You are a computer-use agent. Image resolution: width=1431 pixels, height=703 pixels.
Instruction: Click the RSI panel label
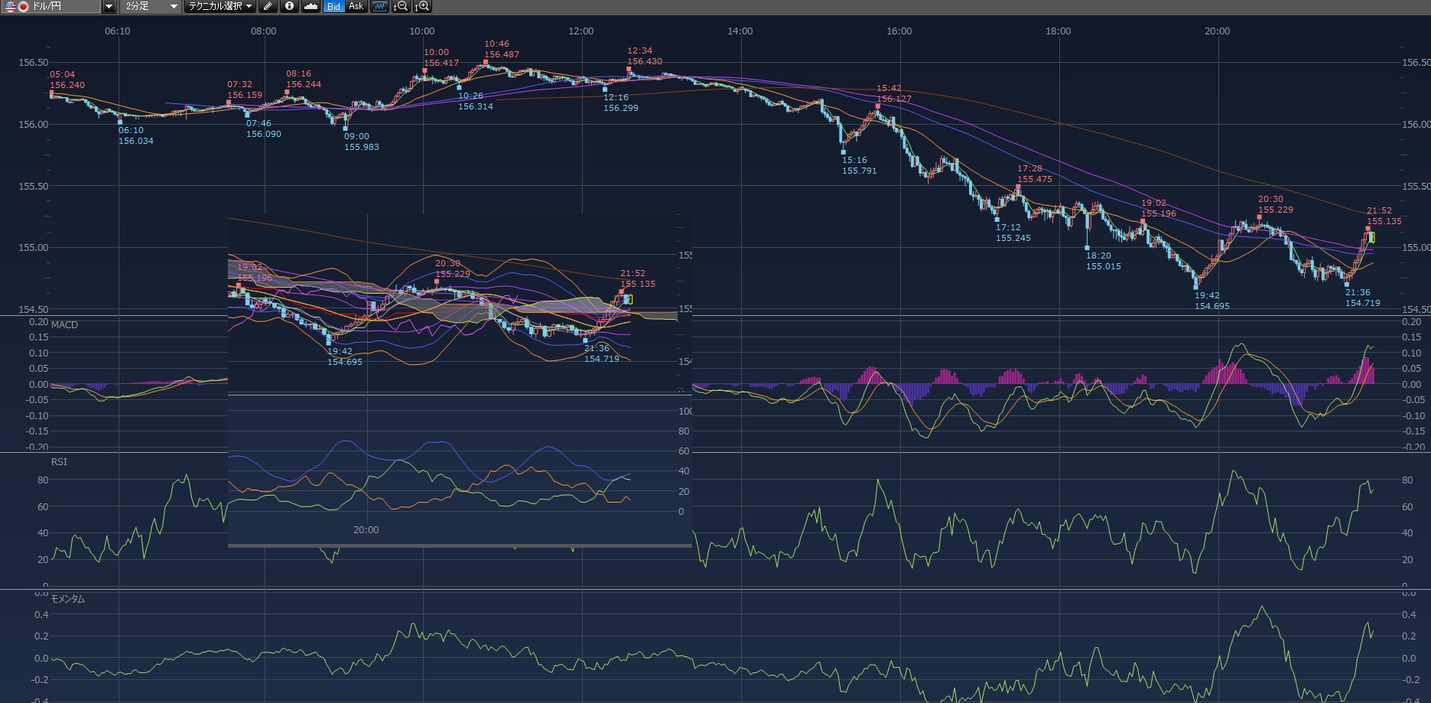click(x=59, y=462)
